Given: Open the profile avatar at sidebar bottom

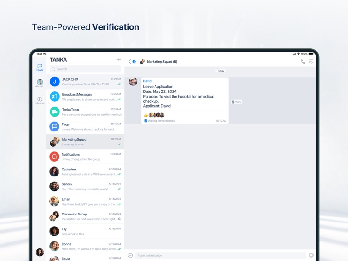Looking at the screenshot, I should [40, 252].
